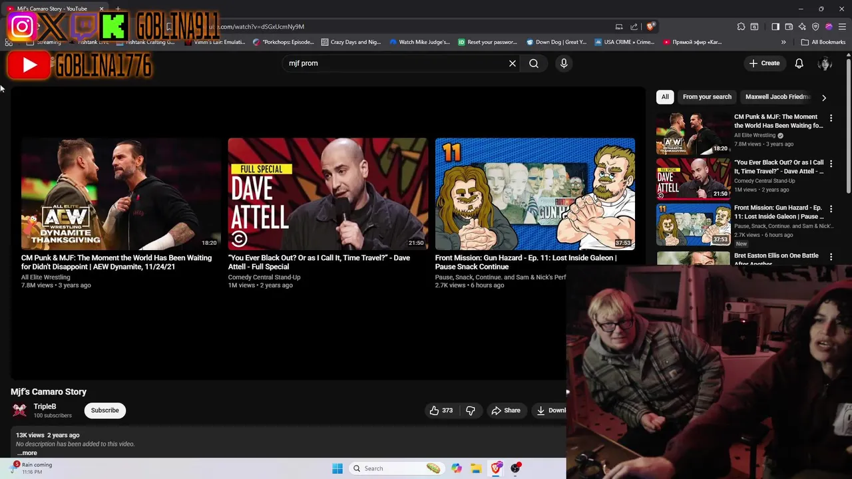Subscribe to the TripleB channel
Image resolution: width=852 pixels, height=479 pixels.
coord(105,410)
